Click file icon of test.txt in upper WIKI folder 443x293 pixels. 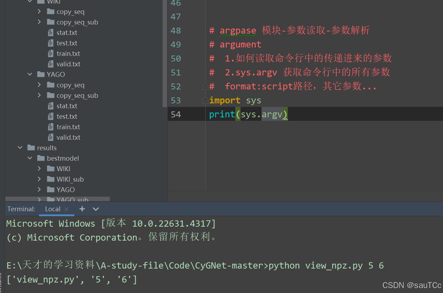pyautogui.click(x=51, y=43)
